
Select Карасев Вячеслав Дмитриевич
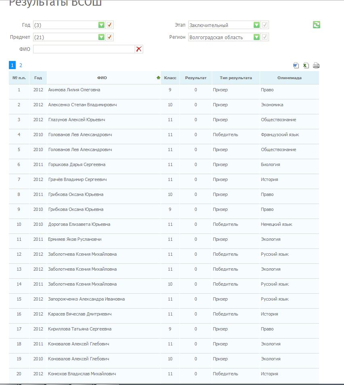(x=80, y=314)
